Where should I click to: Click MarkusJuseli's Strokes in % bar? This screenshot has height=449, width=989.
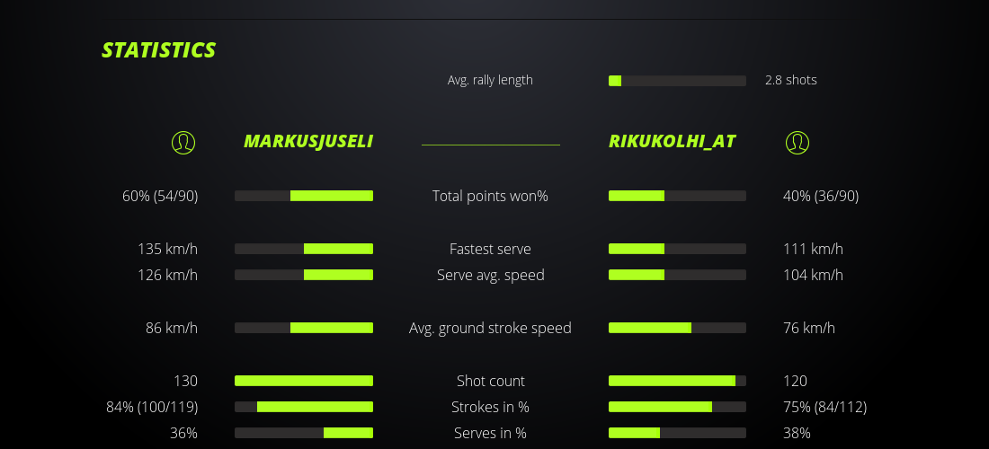pyautogui.click(x=304, y=407)
